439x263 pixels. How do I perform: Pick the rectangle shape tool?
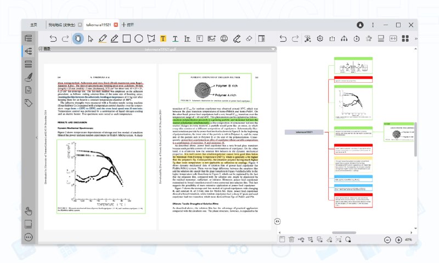pos(126,38)
